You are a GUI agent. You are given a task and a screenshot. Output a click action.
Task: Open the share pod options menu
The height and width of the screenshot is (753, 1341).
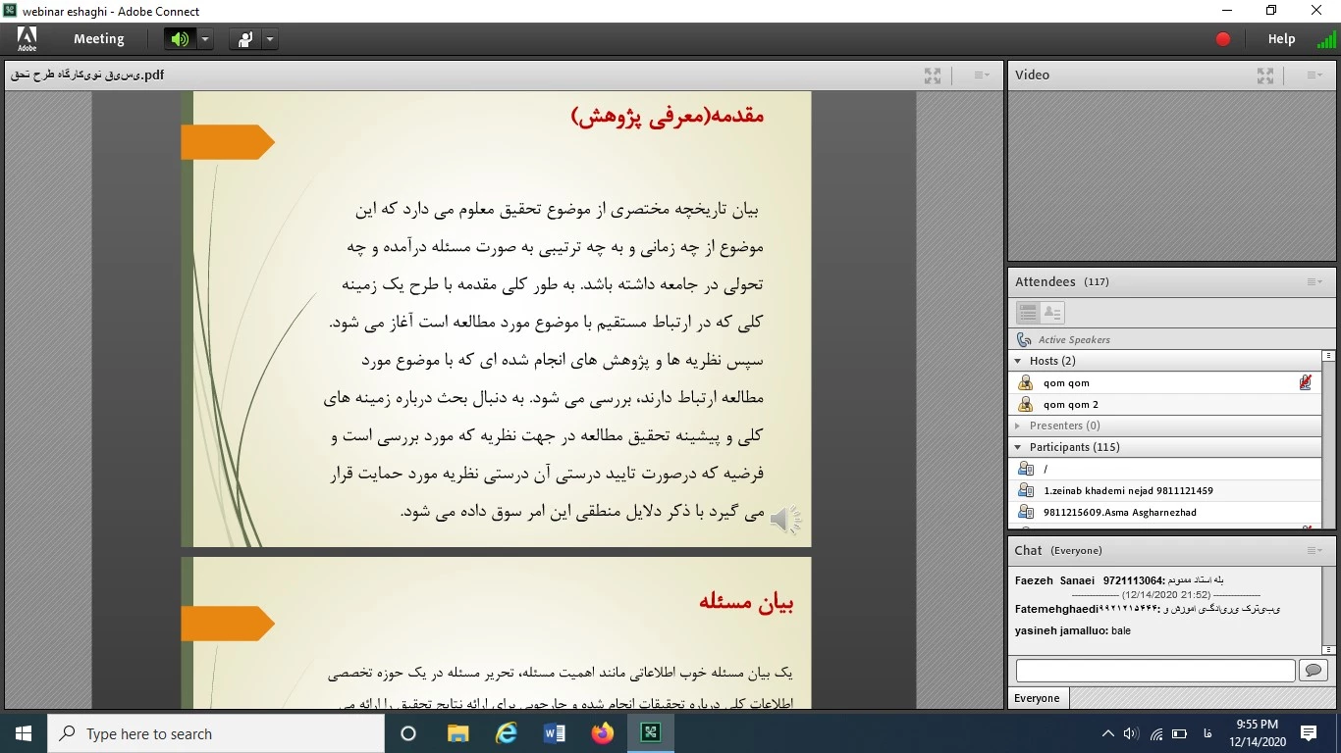tap(982, 75)
